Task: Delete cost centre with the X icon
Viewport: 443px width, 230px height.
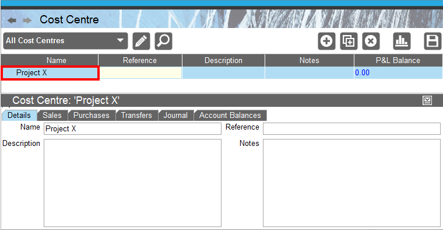Action: tap(371, 41)
